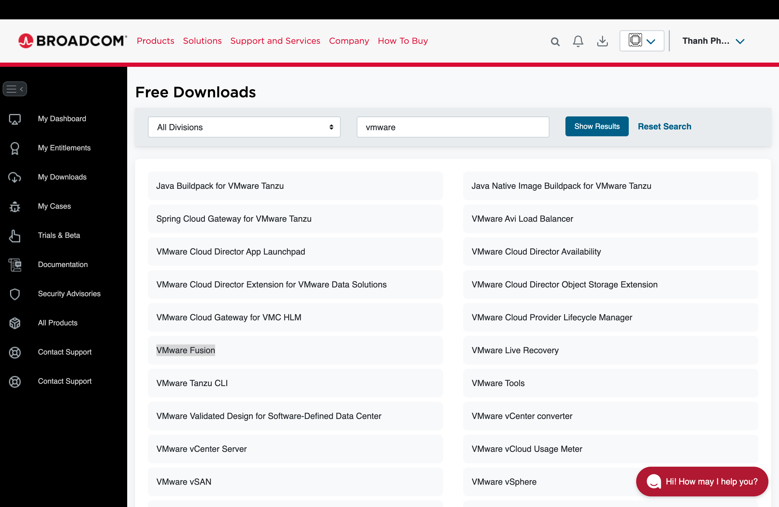Open VMware Cloud Director App Launchpad
The image size is (779, 507).
295,252
